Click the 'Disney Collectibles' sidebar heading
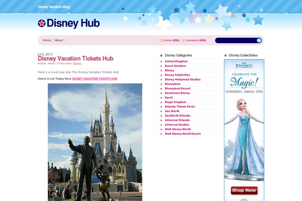This screenshot has height=201, width=302. click(x=243, y=55)
